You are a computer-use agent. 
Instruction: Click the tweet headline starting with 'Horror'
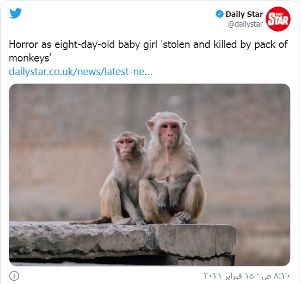[148, 51]
